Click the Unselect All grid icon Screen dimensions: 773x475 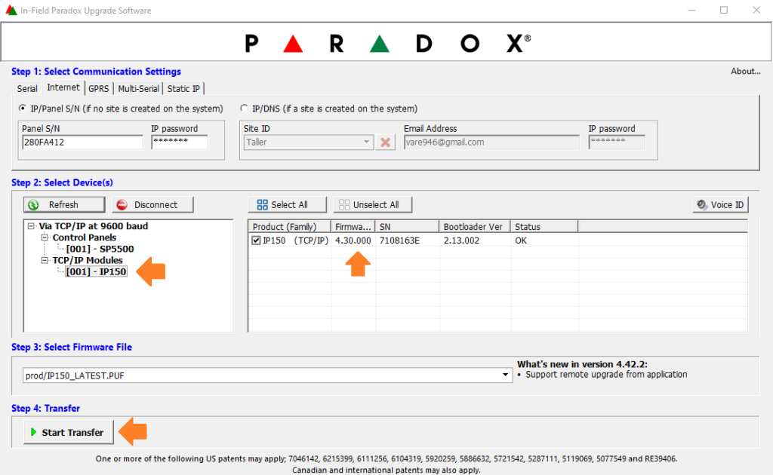click(344, 205)
